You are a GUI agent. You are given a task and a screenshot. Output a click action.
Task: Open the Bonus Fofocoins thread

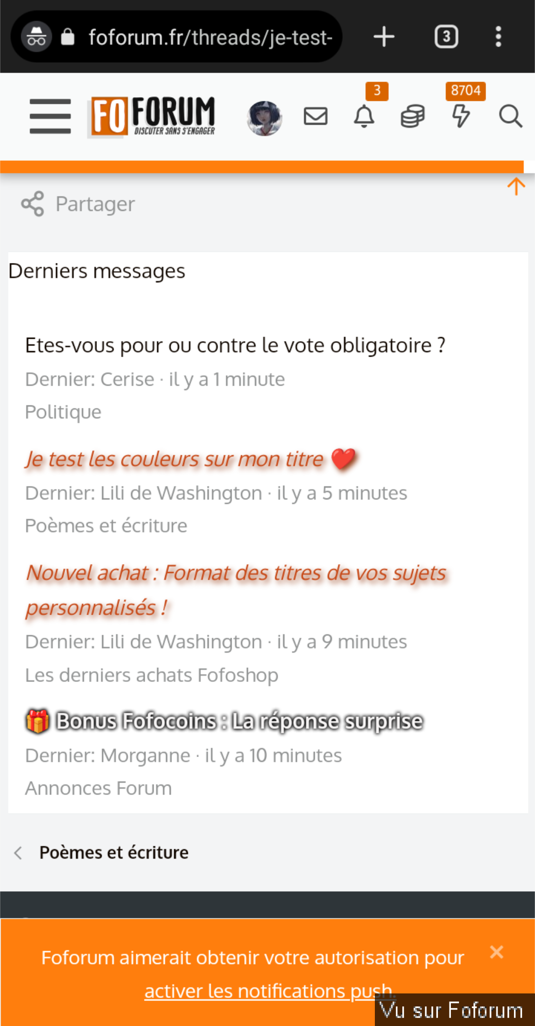point(239,721)
